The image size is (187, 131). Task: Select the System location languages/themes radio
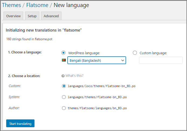(x=64, y=97)
